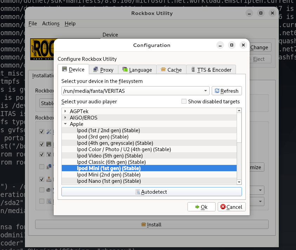Select Ipod Video (5th gen) player
The height and width of the screenshot is (250, 296).
[110, 156]
